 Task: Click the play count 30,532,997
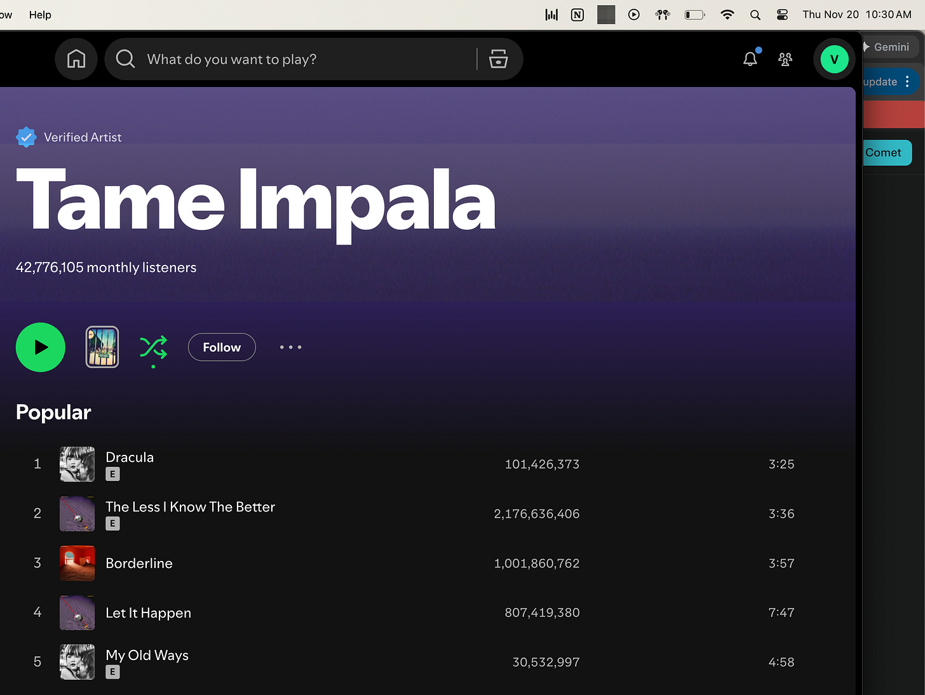546,663
